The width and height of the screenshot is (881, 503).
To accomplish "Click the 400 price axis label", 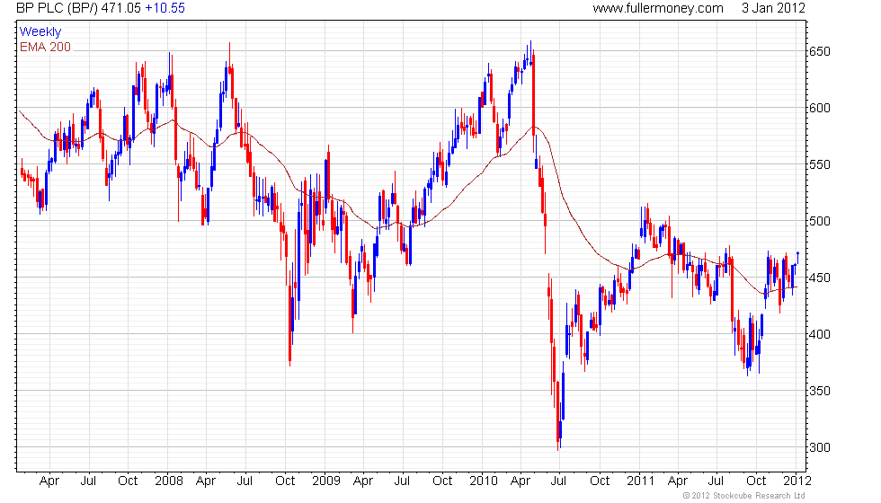I will 819,334.
